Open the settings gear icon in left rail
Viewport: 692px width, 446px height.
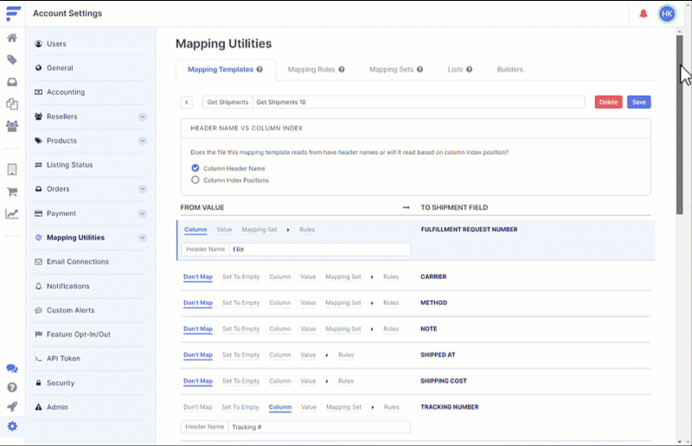click(x=12, y=426)
